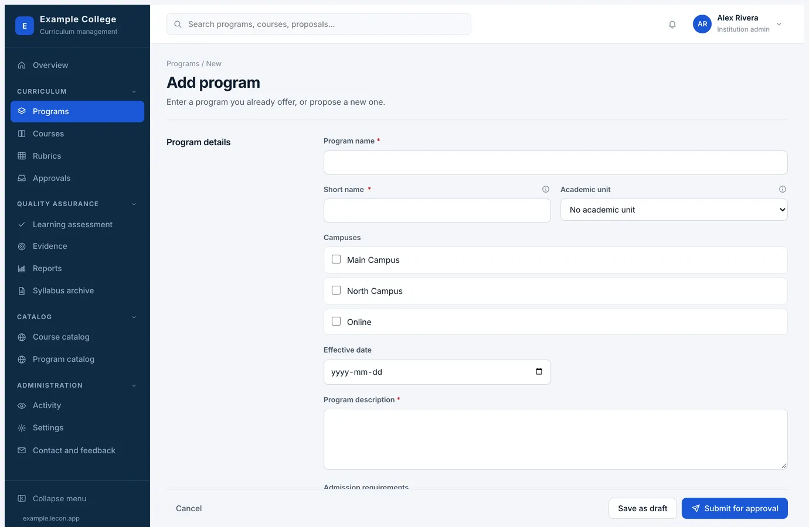This screenshot has height=527, width=809.
Task: Check the Main Campus checkbox
Action: coord(336,259)
